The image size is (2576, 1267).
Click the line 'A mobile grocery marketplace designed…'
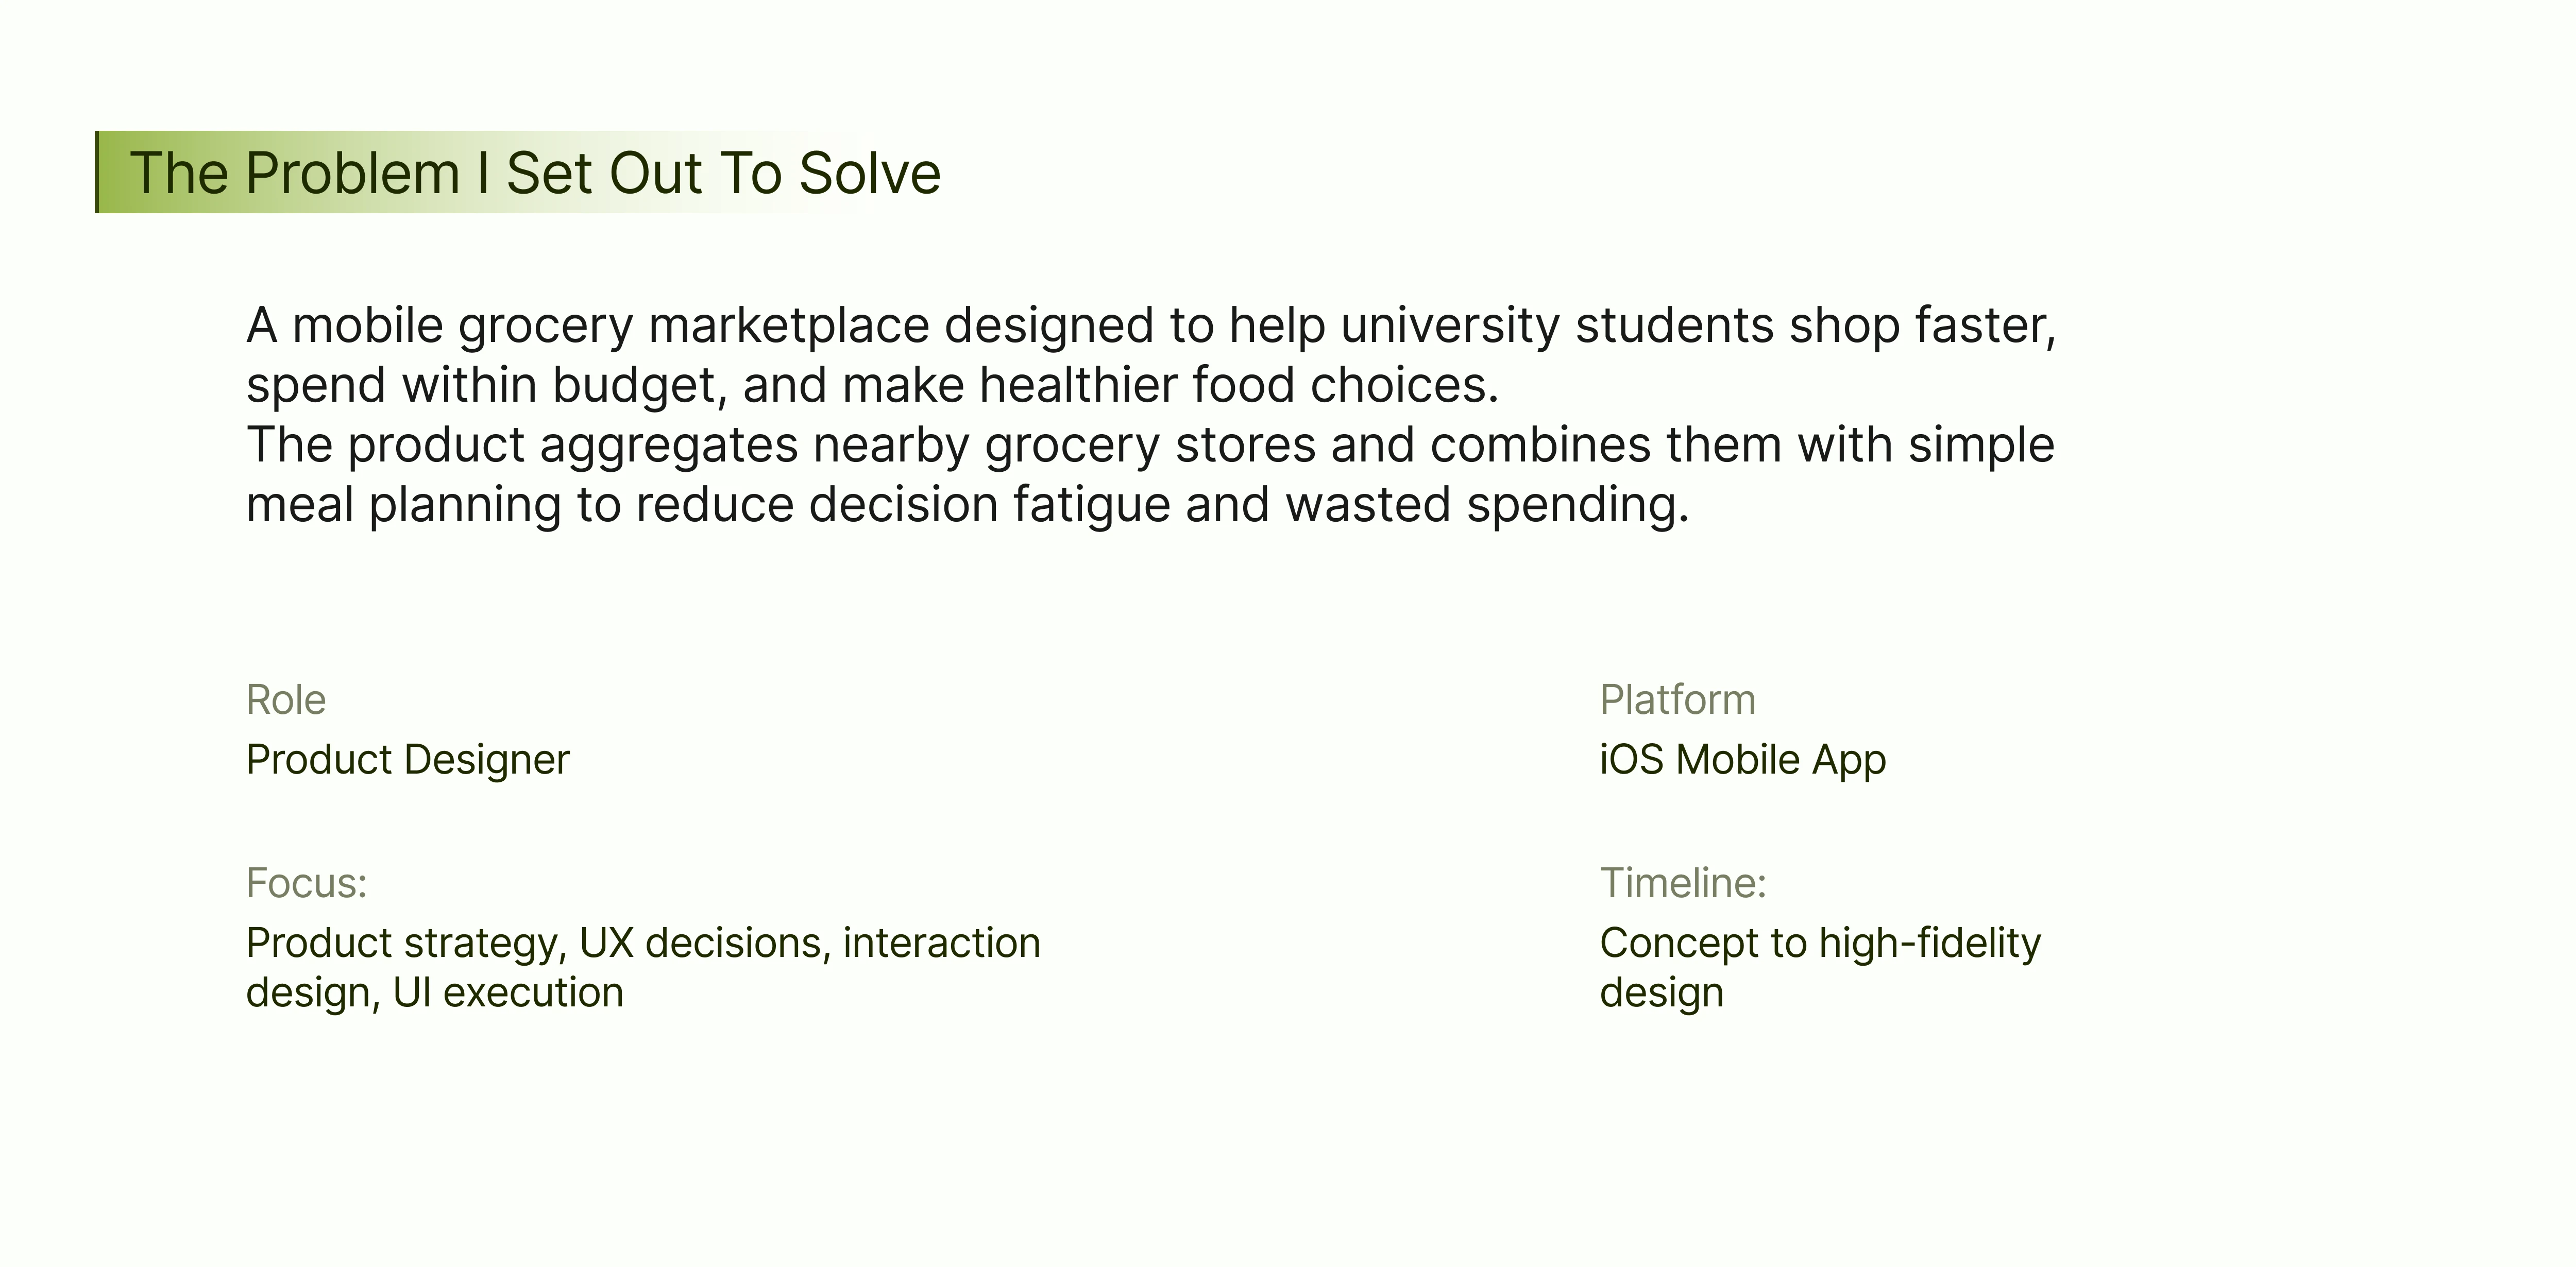[x=1151, y=327]
